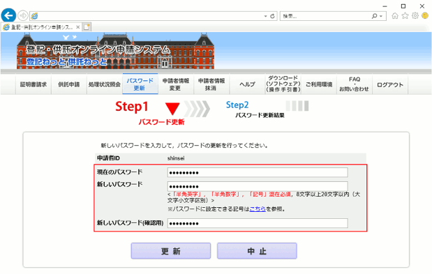
Task: Click the ログアウト menu item
Action: tap(390, 84)
